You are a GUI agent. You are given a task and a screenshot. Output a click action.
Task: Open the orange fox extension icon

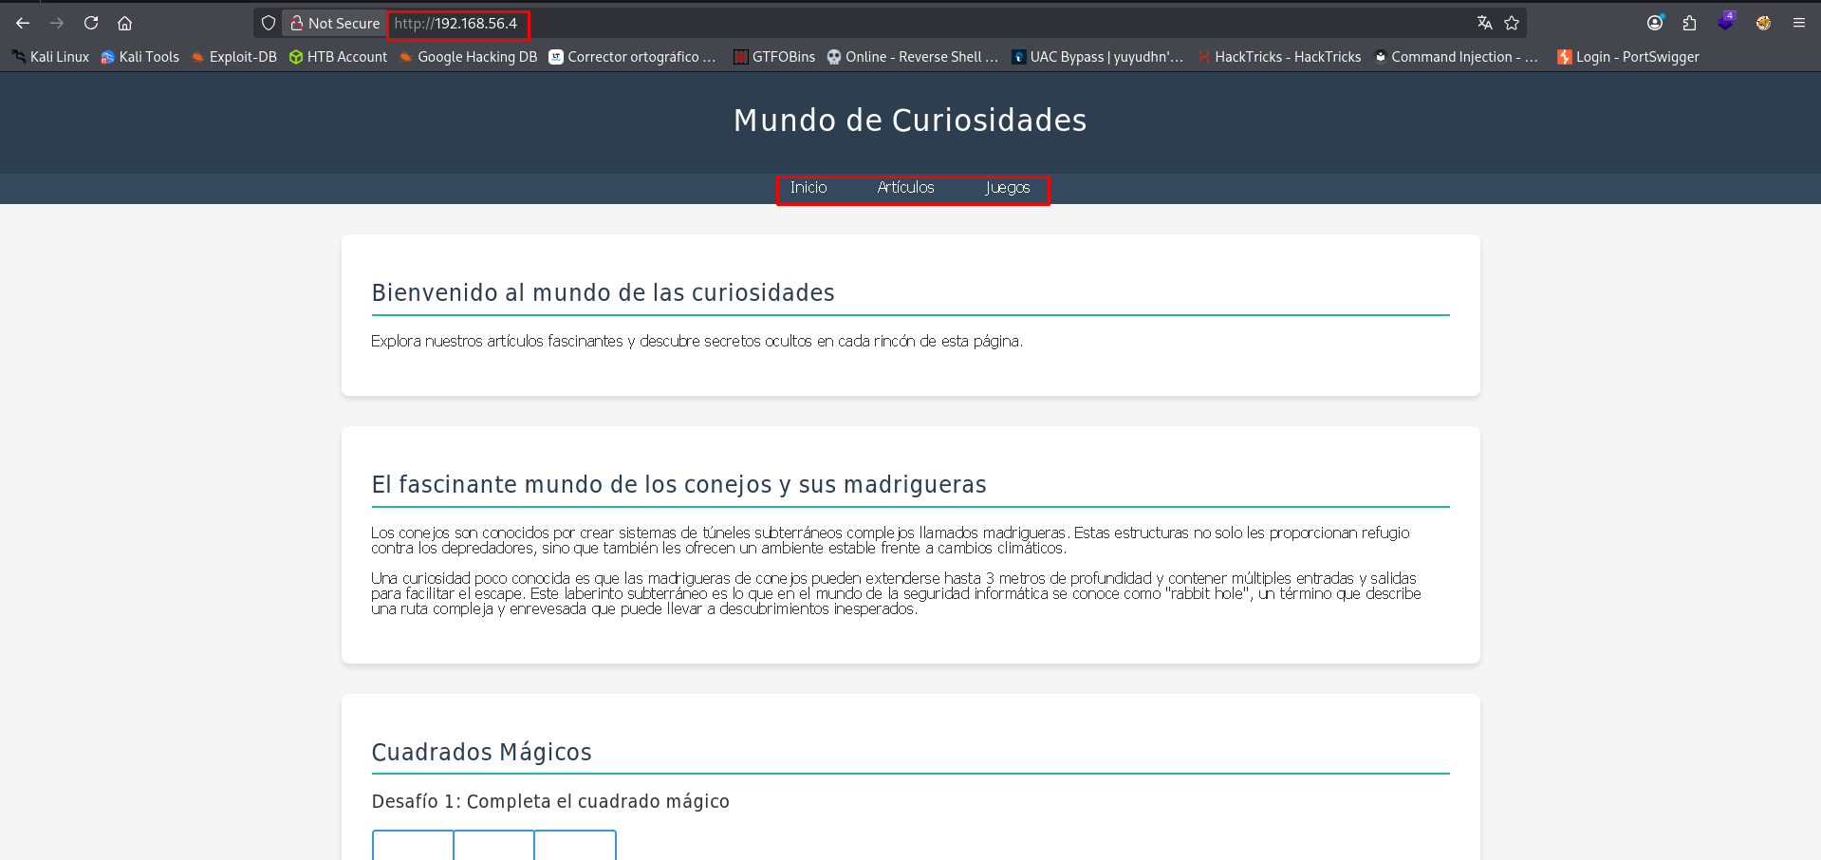pyautogui.click(x=1763, y=23)
